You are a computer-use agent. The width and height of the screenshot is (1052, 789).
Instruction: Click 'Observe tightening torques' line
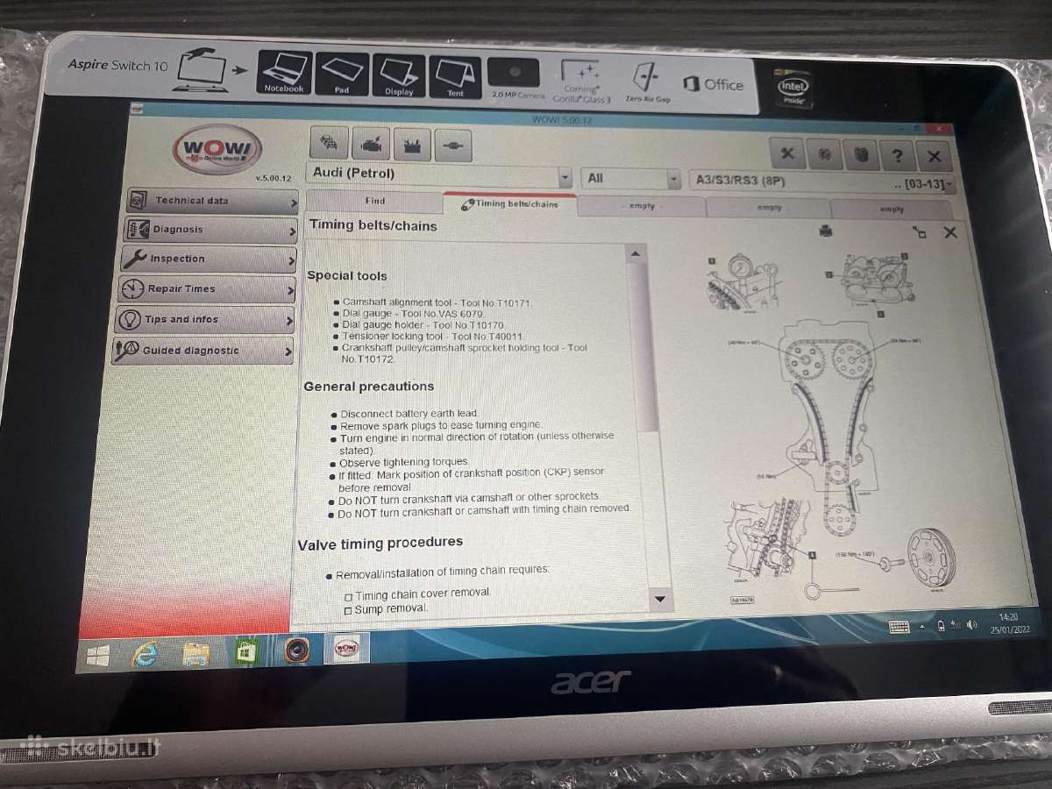[x=404, y=462]
